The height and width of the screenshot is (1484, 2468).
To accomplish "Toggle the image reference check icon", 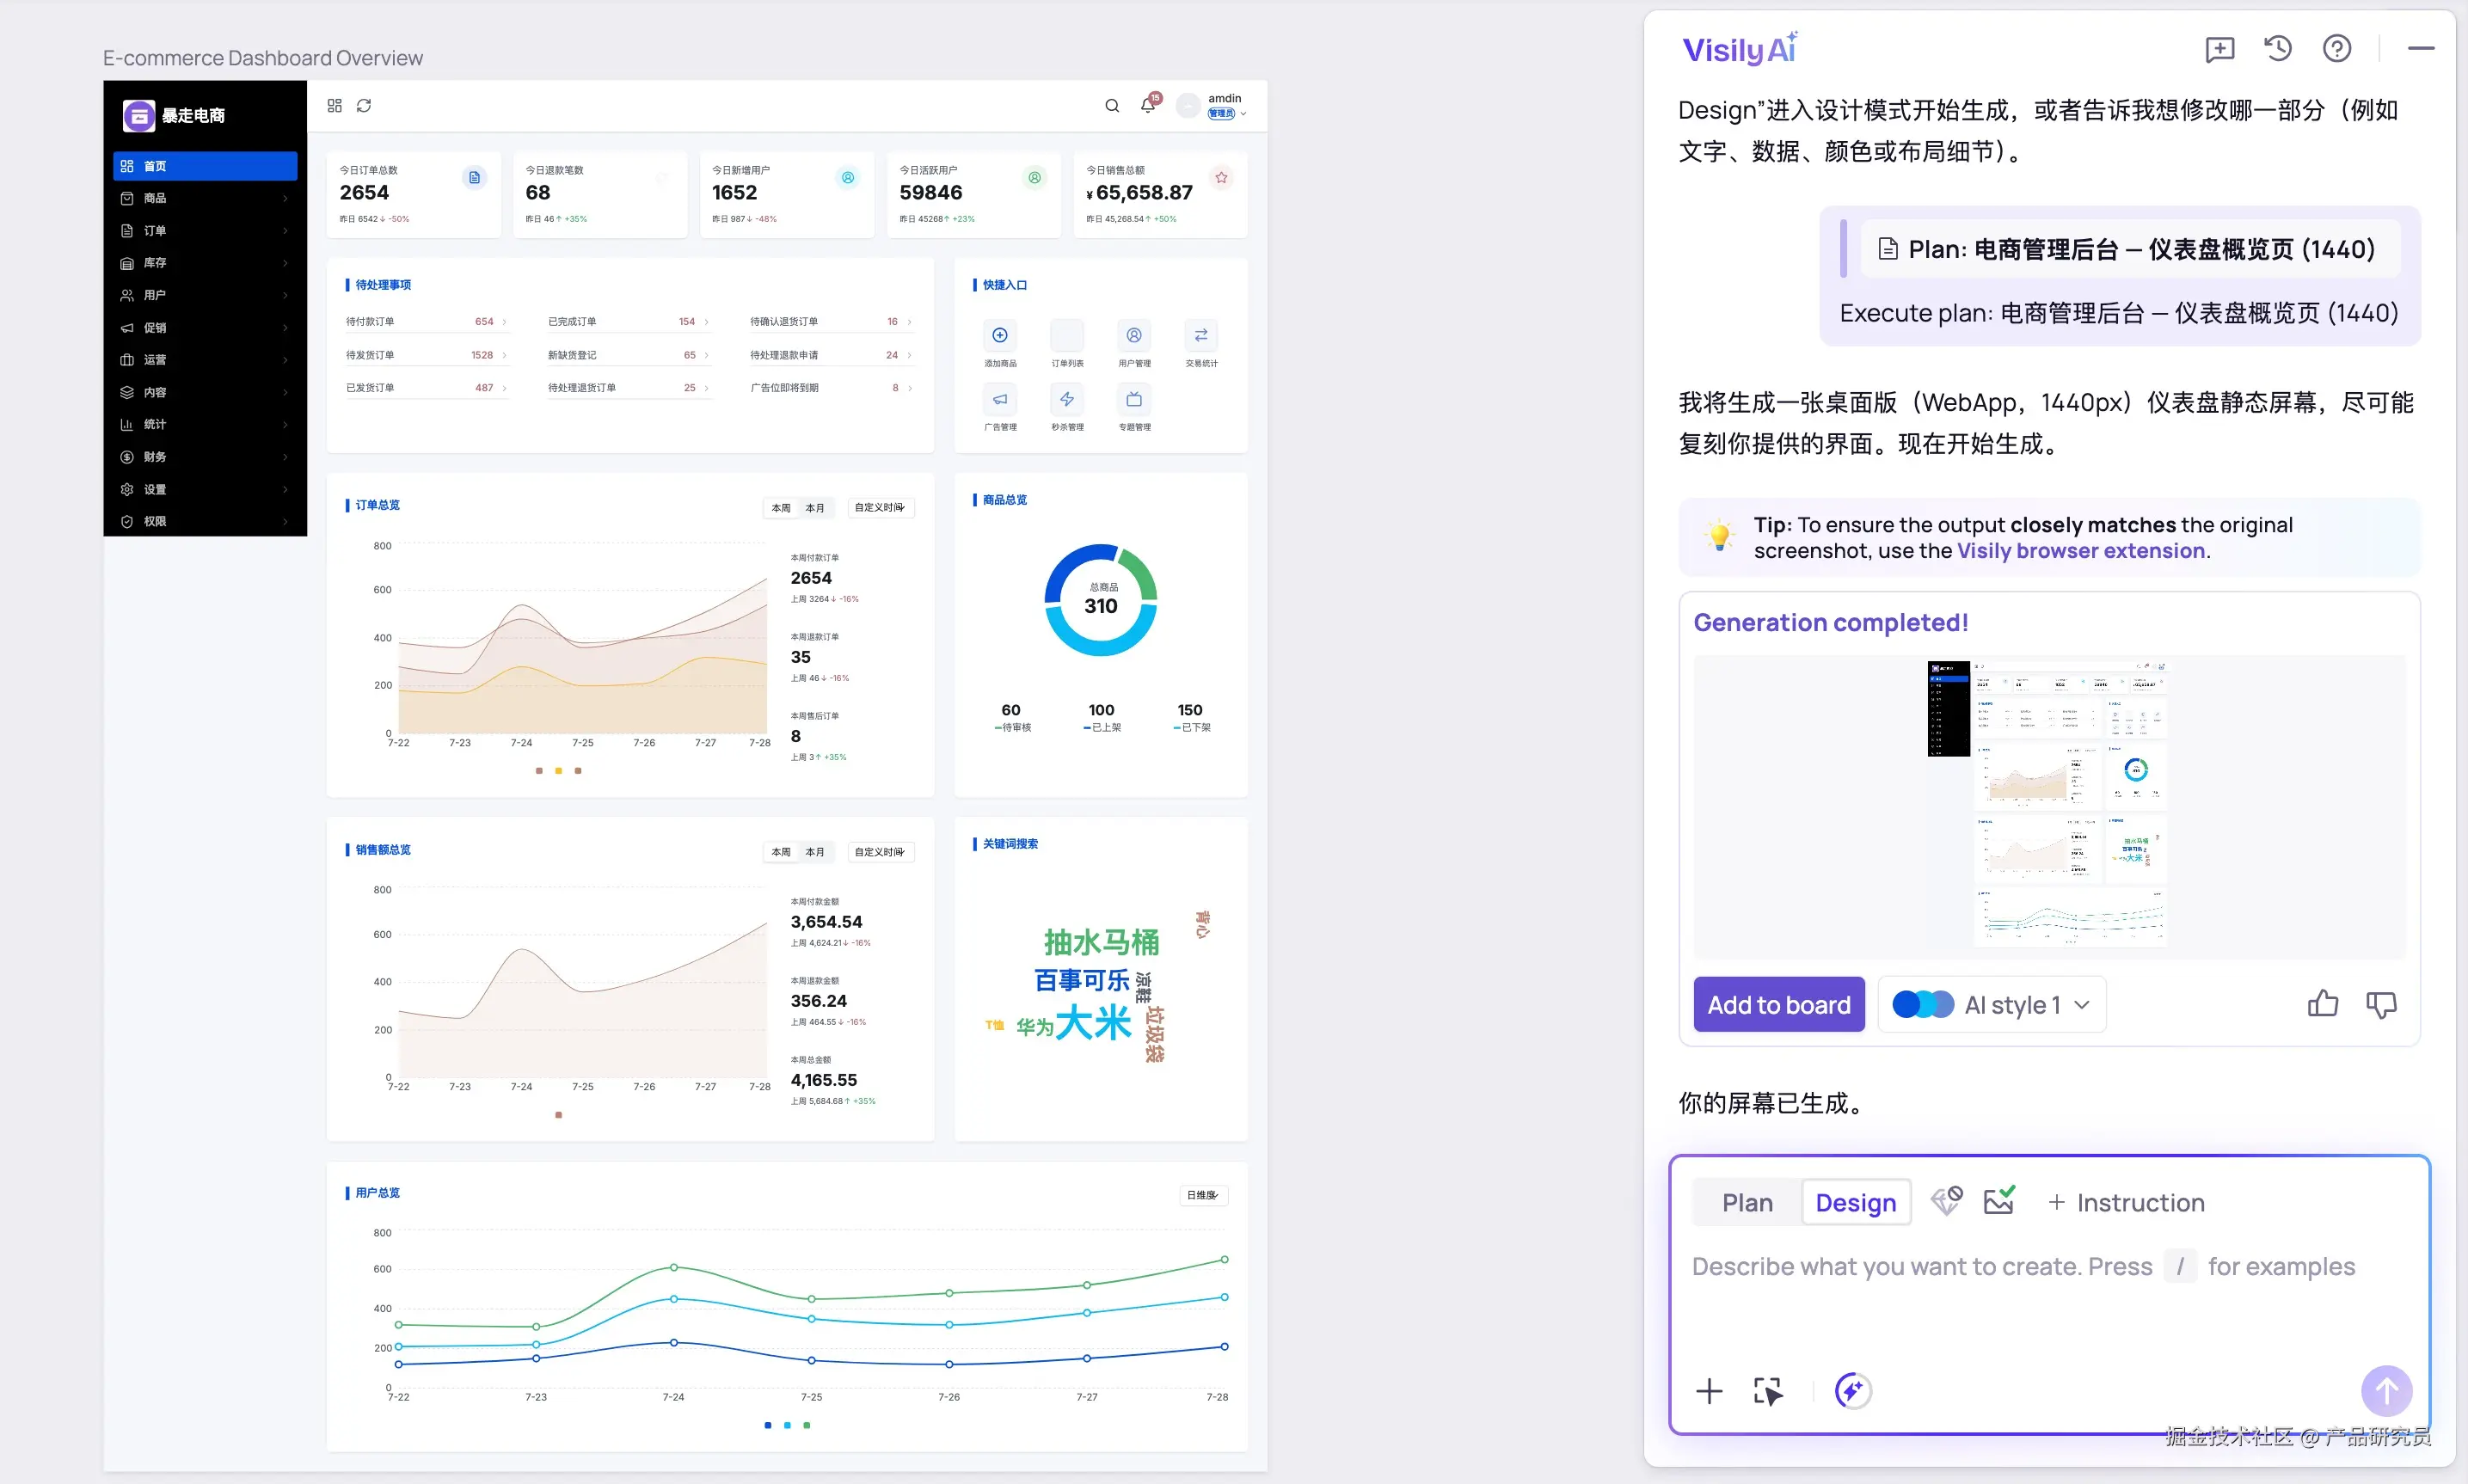I will point(1999,1201).
